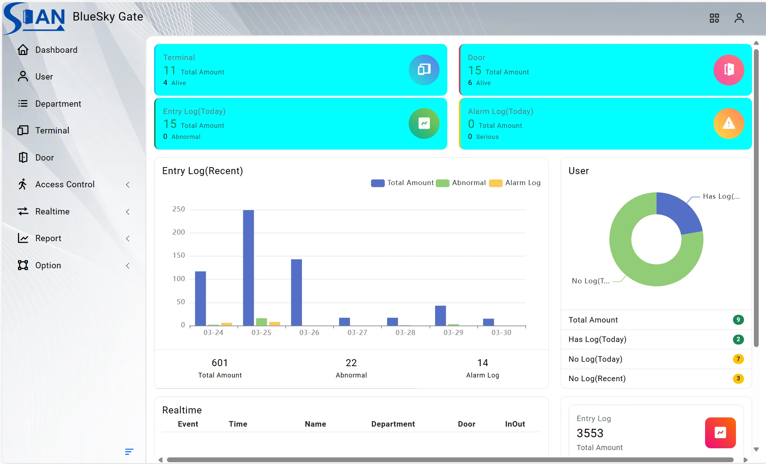Click the apps grid icon in the header
The width and height of the screenshot is (766, 464).
pyautogui.click(x=714, y=18)
